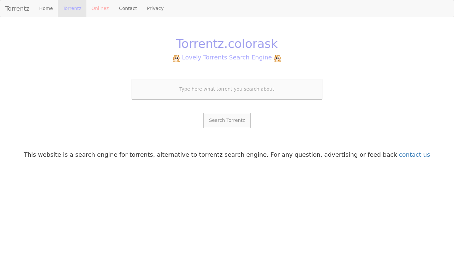Open the Contact page in the navbar

(x=128, y=8)
